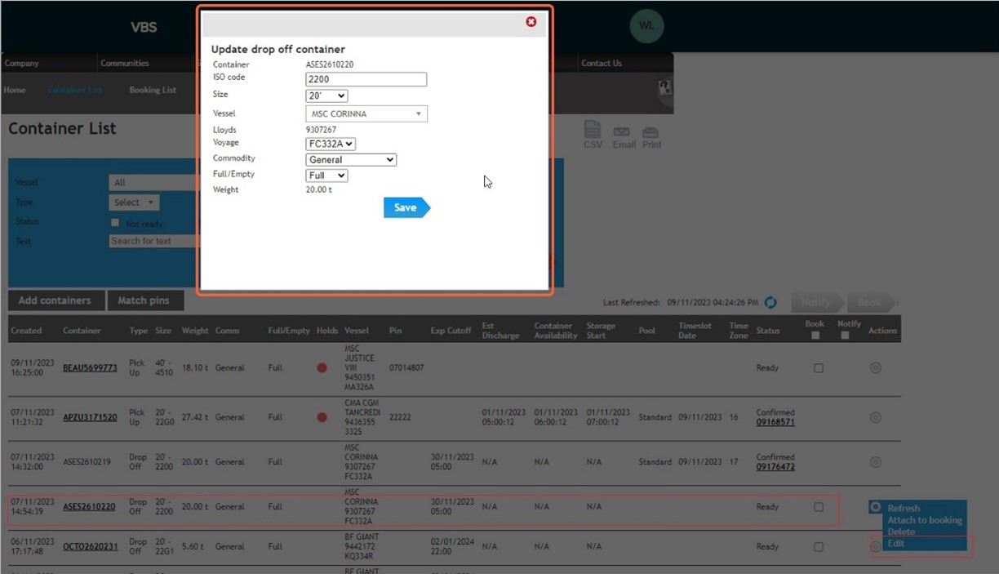Click the help icon below Contact Us

pyautogui.click(x=664, y=87)
